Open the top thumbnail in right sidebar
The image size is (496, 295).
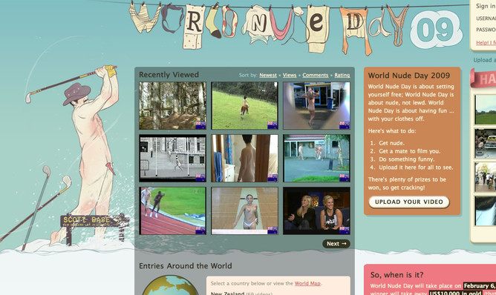tap(486, 109)
